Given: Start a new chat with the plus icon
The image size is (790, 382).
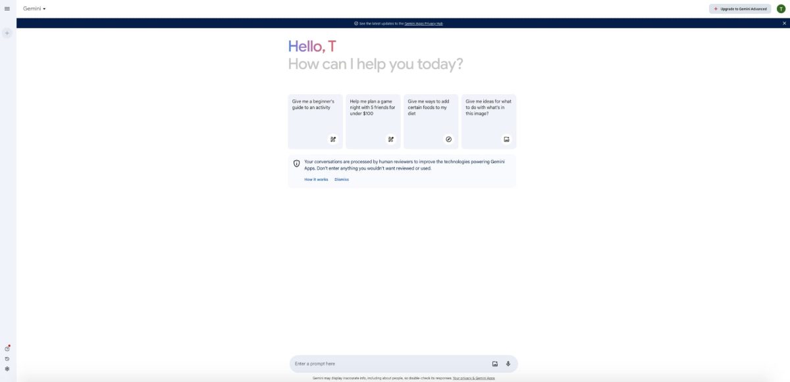Looking at the screenshot, I should 5,32.
